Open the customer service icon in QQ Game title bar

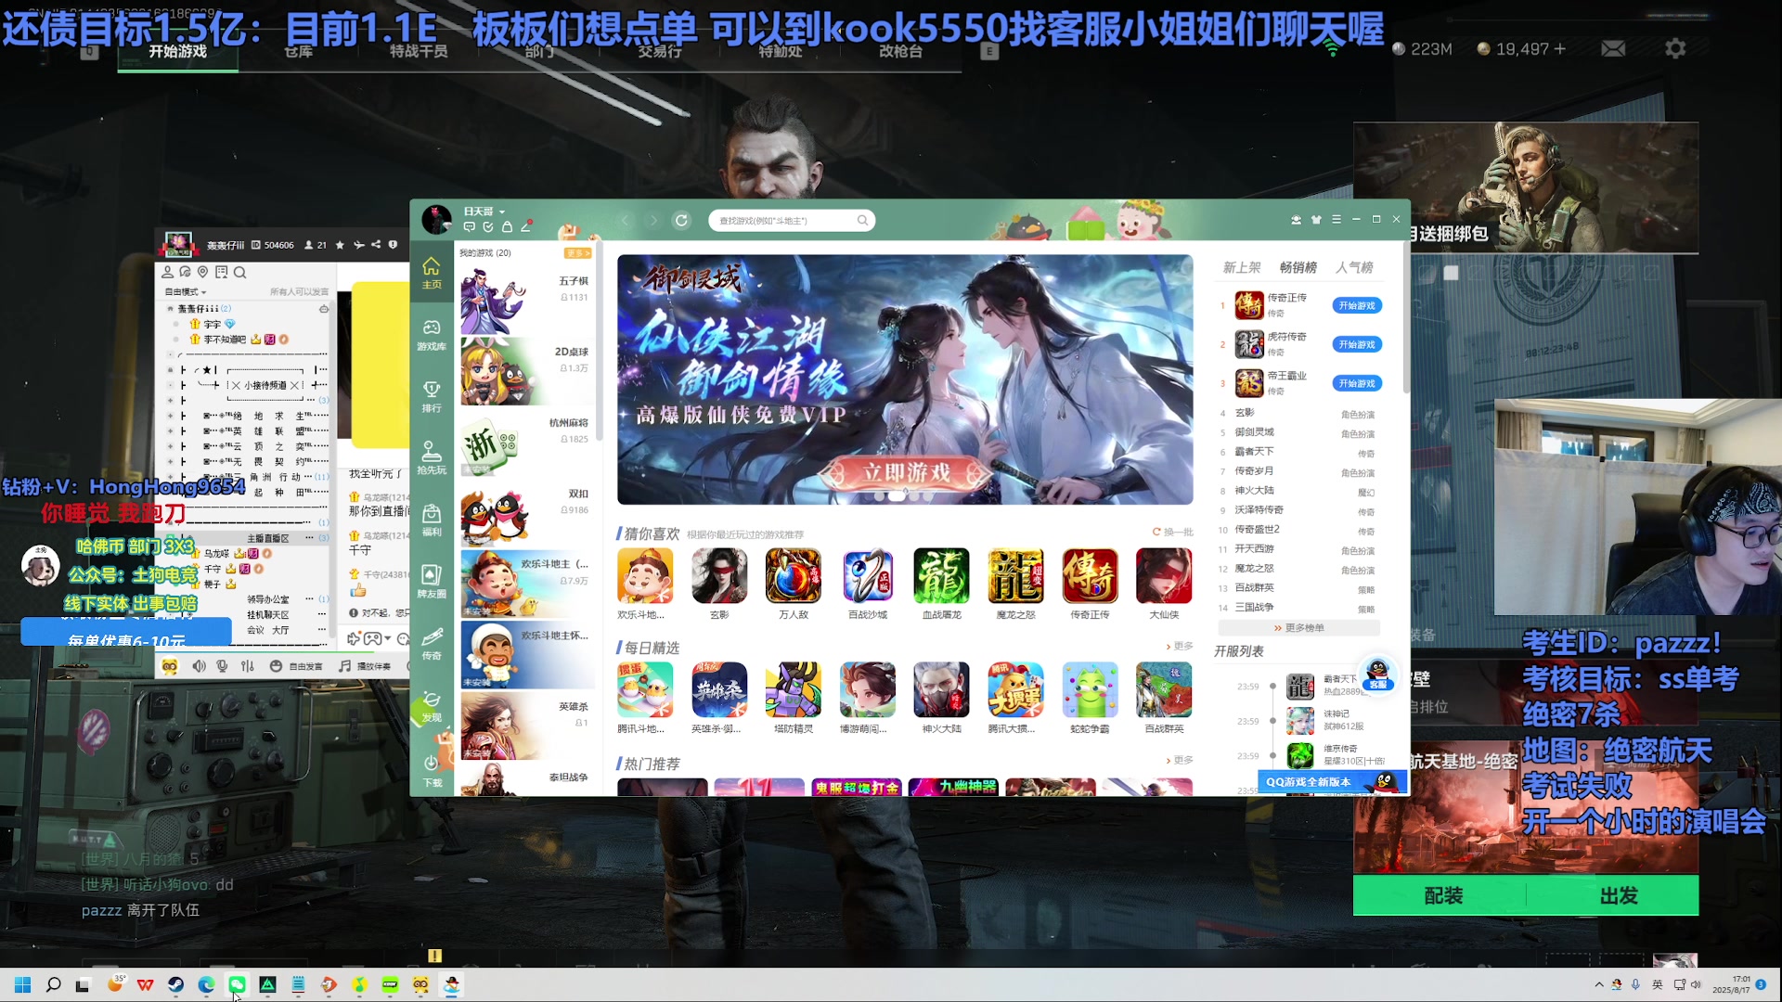(x=1296, y=220)
